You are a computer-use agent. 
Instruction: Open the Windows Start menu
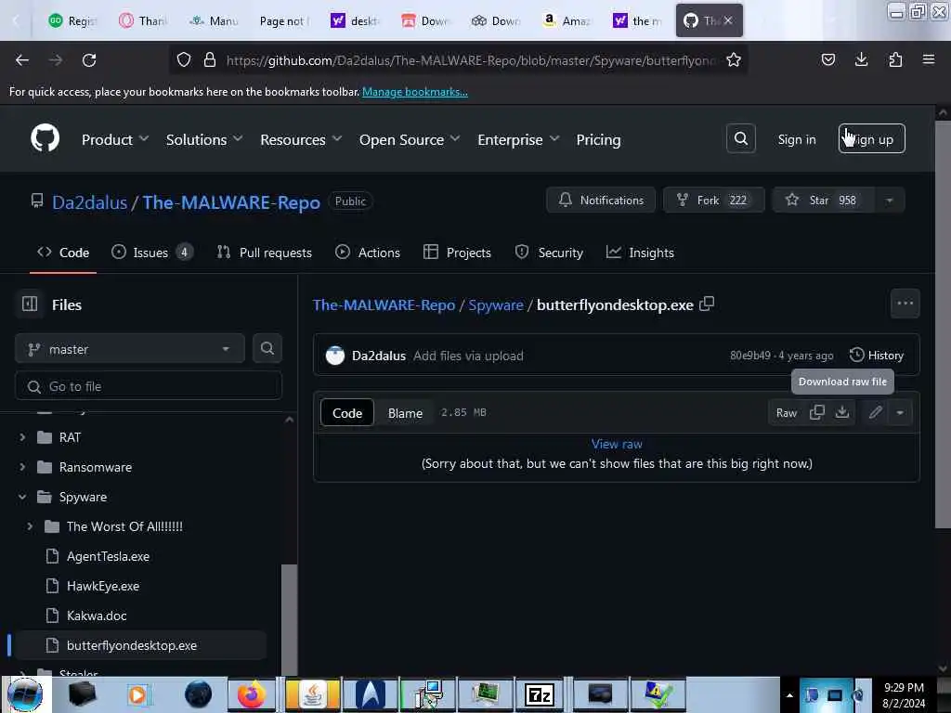tap(25, 694)
